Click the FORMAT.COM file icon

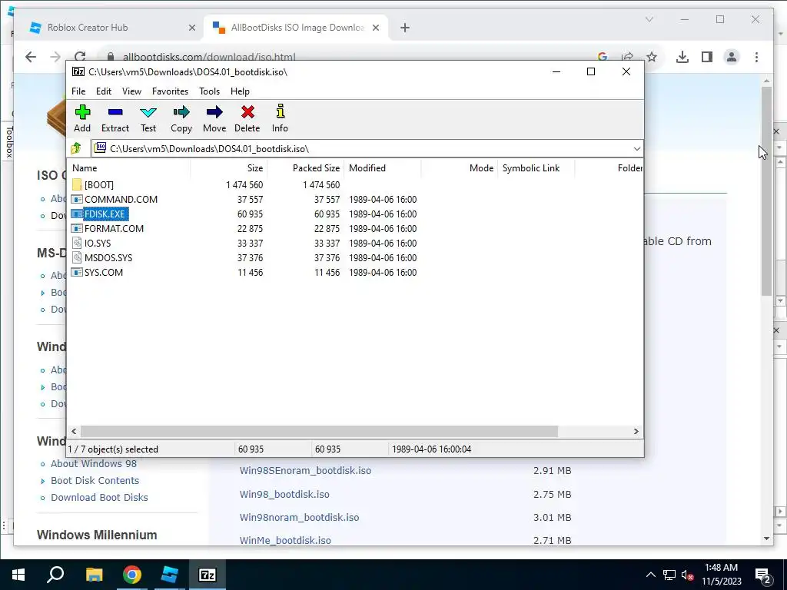click(77, 228)
